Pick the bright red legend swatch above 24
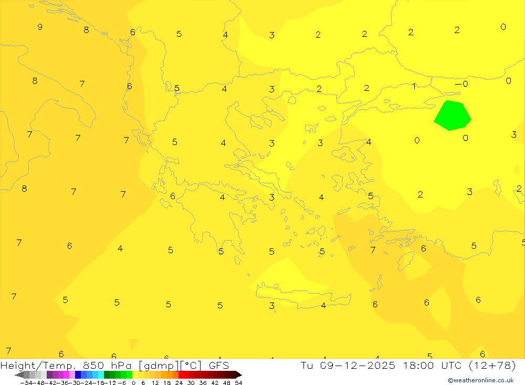The width and height of the screenshot is (525, 385). [x=181, y=374]
